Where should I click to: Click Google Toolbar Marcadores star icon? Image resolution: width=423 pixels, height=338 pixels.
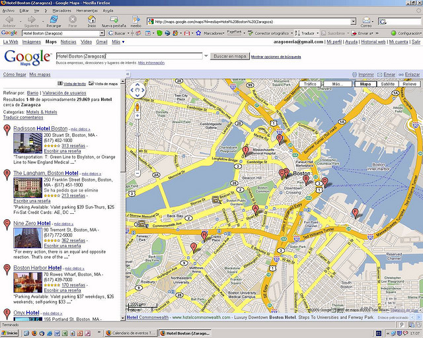coord(198,33)
